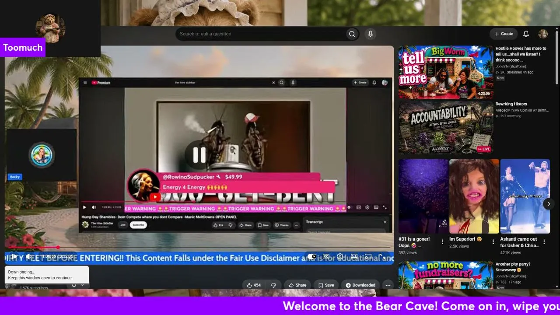Image resolution: width=560 pixels, height=315 pixels.
Task: Like the video with 454 likes
Action: coord(254,285)
